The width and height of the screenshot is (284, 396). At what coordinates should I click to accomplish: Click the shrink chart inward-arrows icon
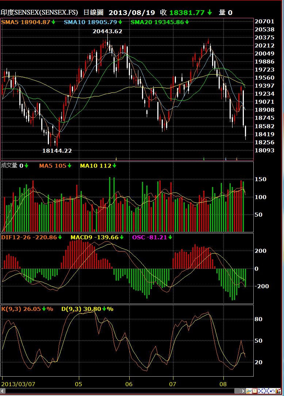click(261, 391)
